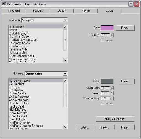
Task: Select 'Safeframe Action' list item
Action: tap(36, 43)
